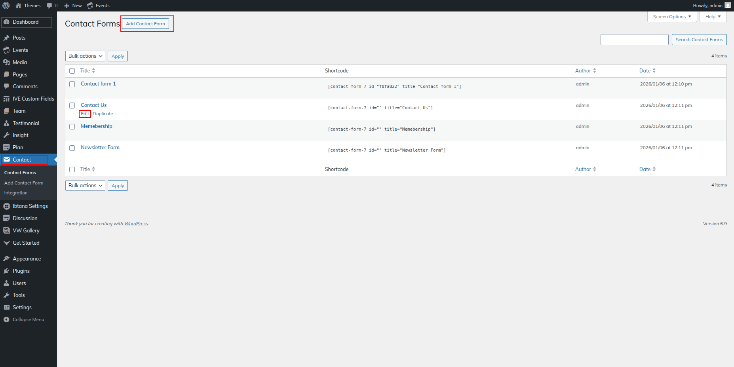Screen dimensions: 734x367
Task: Open the Integration submenu item
Action: coord(16,193)
